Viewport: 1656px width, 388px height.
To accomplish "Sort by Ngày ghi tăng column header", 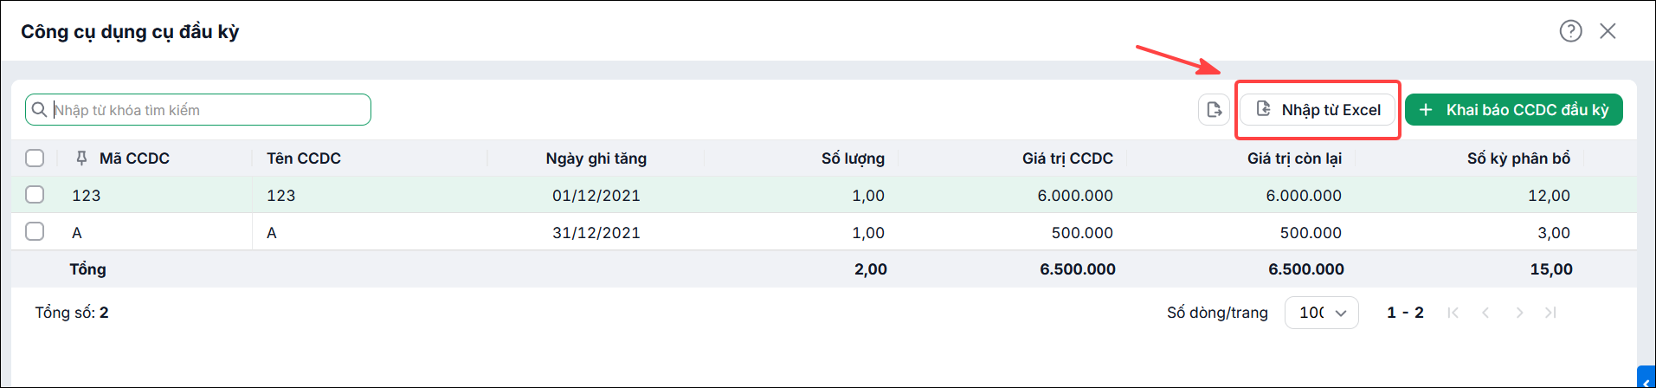I will (596, 158).
